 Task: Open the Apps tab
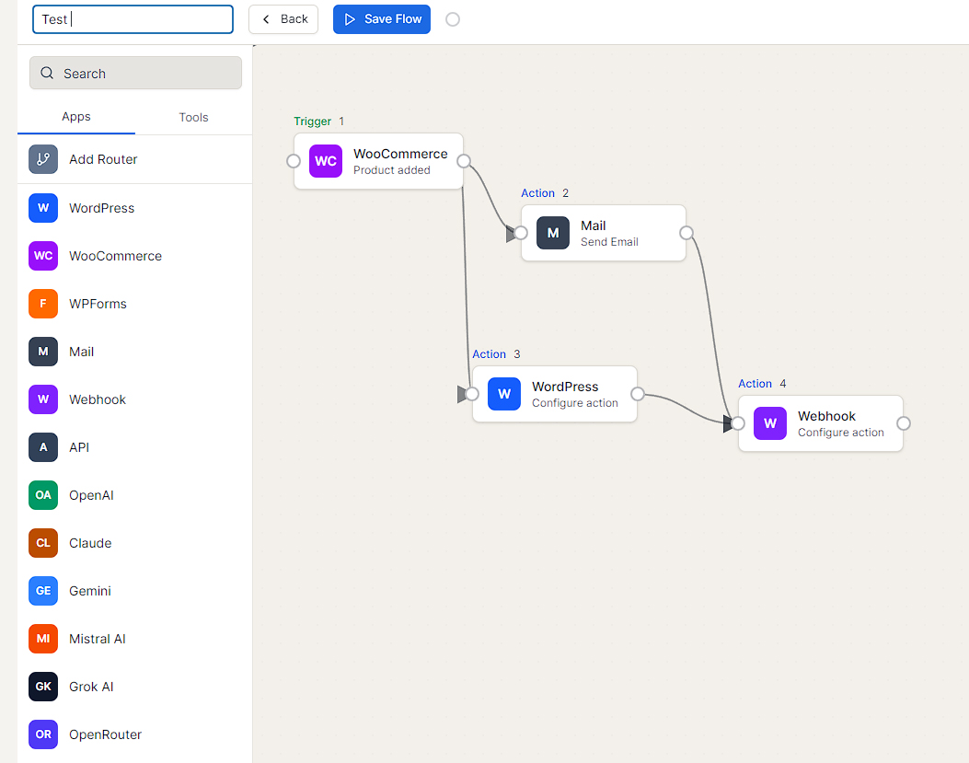coord(76,117)
